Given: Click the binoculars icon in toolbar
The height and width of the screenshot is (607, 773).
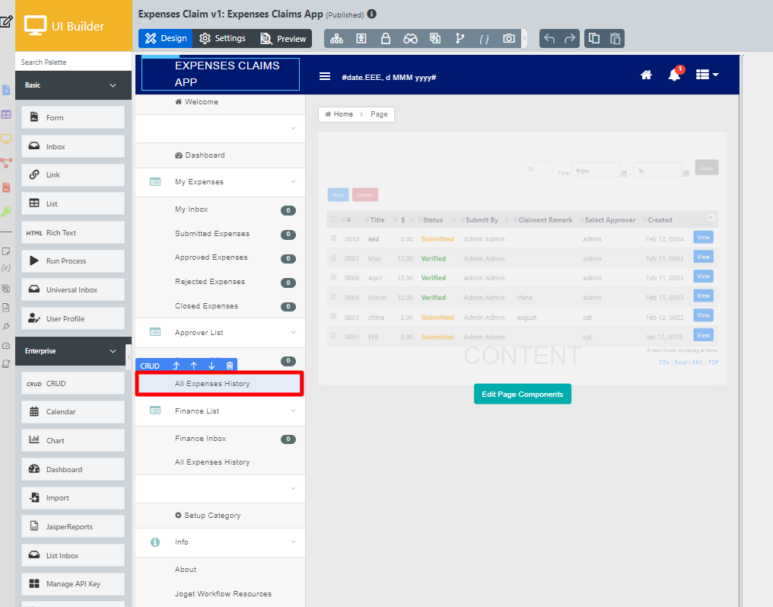Looking at the screenshot, I should pyautogui.click(x=410, y=39).
